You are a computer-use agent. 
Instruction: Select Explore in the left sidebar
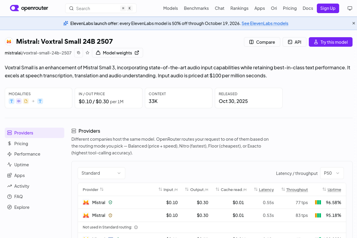(x=35, y=207)
